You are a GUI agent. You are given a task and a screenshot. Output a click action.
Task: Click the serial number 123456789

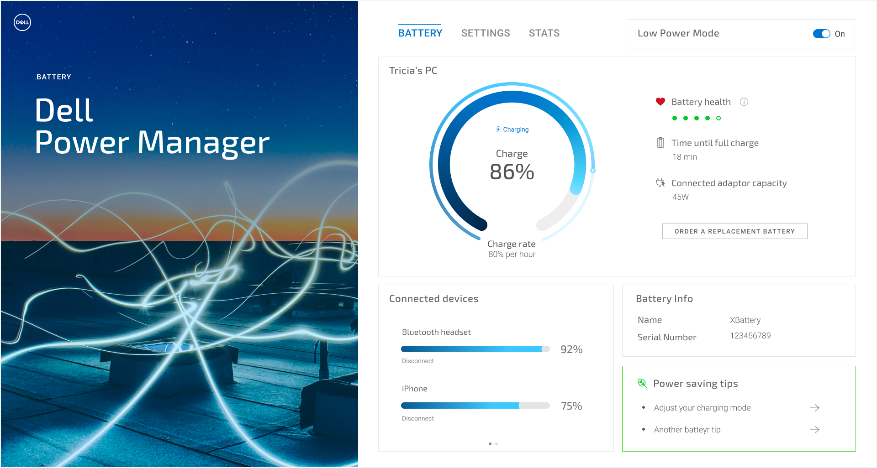tap(750, 336)
